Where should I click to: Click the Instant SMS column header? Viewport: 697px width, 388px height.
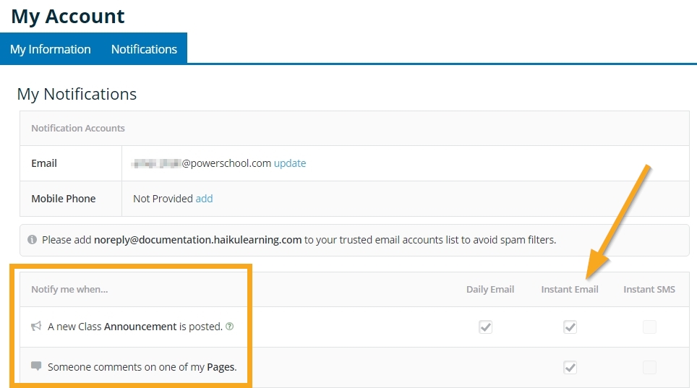point(649,289)
